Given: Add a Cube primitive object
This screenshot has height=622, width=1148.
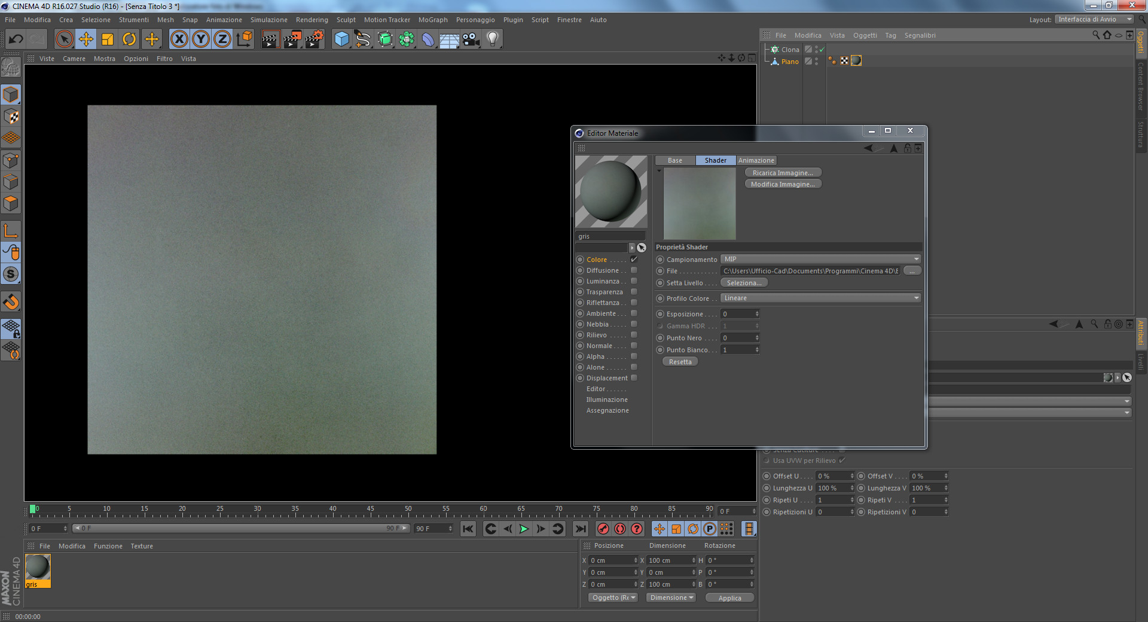Looking at the screenshot, I should tap(341, 39).
